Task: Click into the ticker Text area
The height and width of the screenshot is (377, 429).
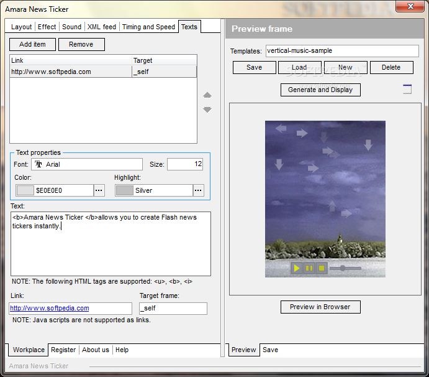Action: [111, 244]
